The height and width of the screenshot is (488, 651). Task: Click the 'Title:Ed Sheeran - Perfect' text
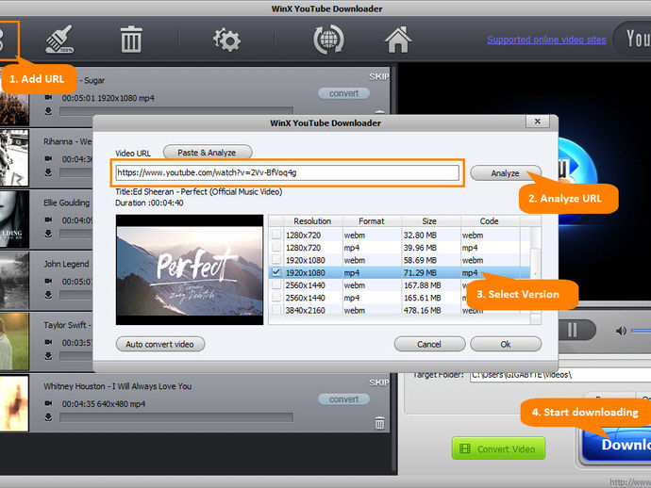tap(198, 192)
